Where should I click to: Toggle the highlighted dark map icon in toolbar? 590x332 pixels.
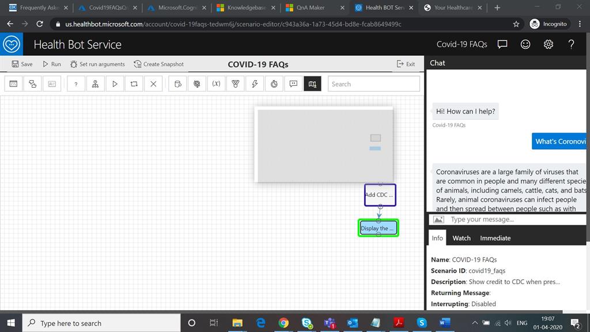pos(312,84)
